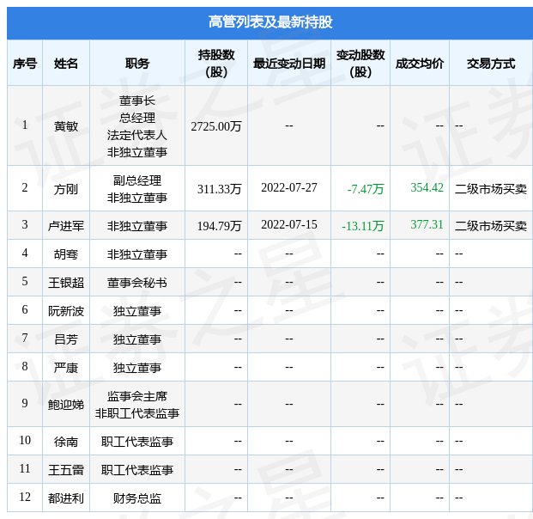The height and width of the screenshot is (519, 533).
Task: Select the name 卢进军
Action: [66, 226]
